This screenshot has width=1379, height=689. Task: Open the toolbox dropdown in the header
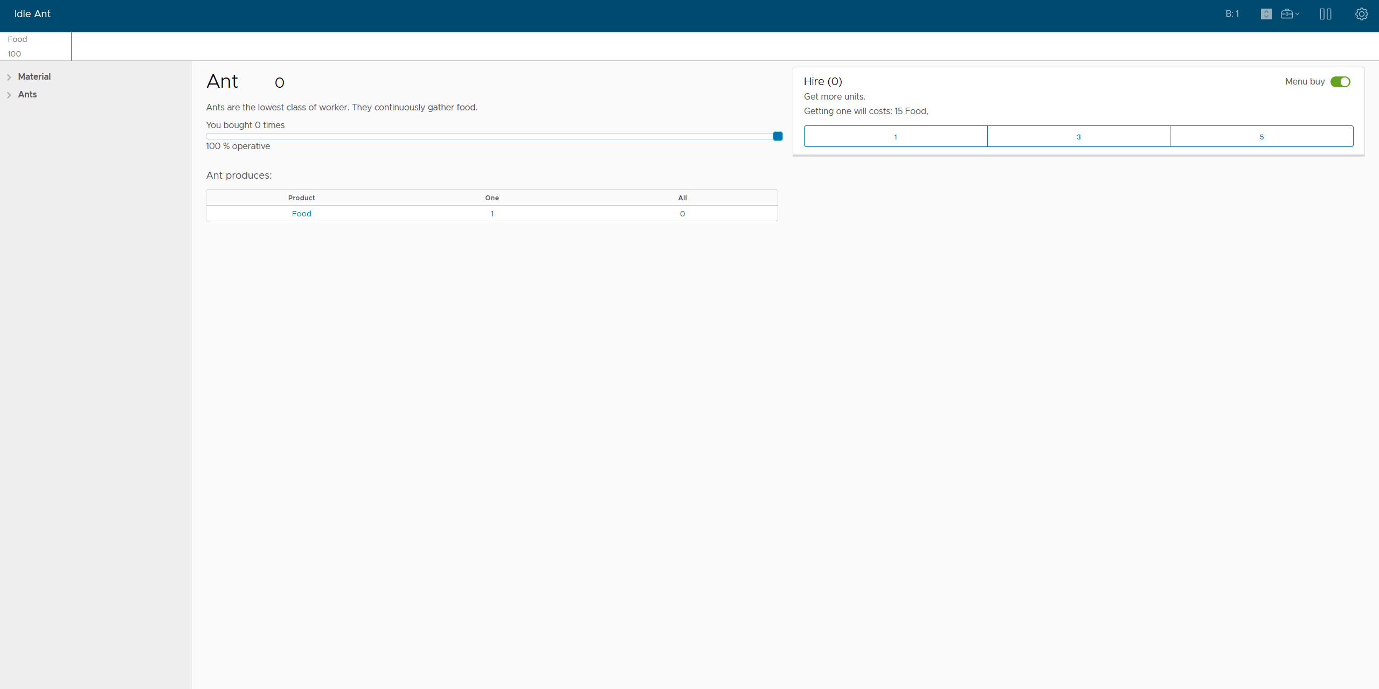tap(1290, 14)
